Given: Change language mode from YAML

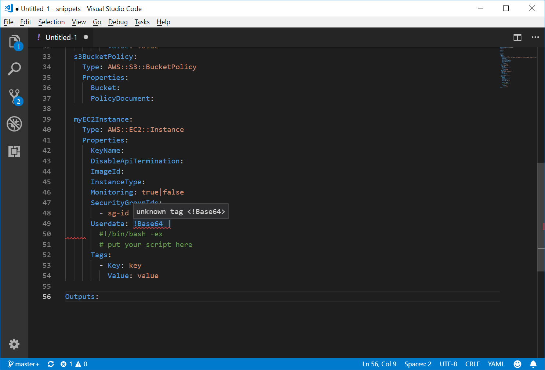Looking at the screenshot, I should (x=496, y=364).
